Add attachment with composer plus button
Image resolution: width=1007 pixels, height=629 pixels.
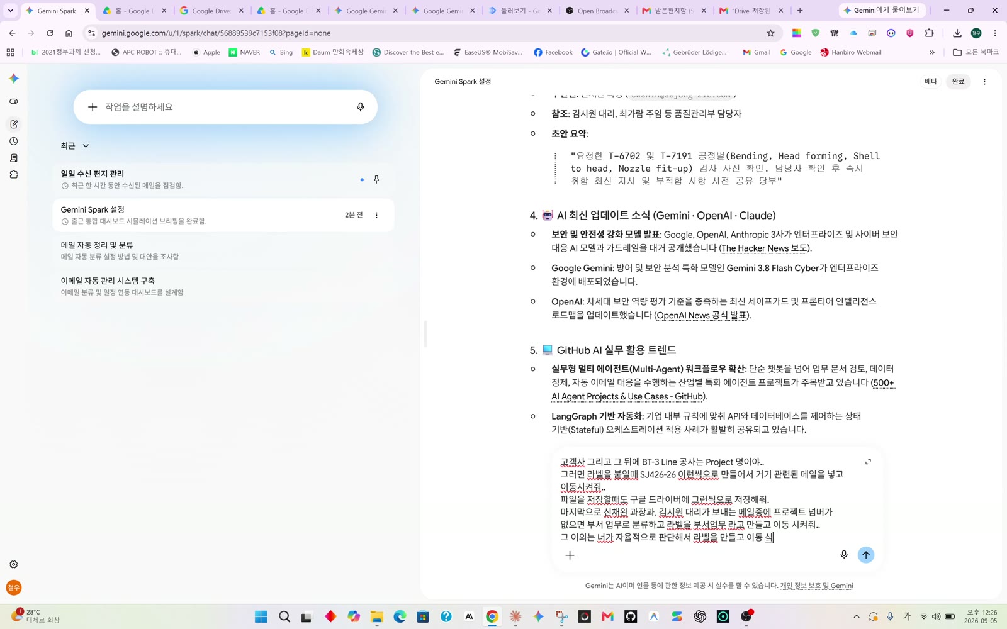(x=570, y=555)
